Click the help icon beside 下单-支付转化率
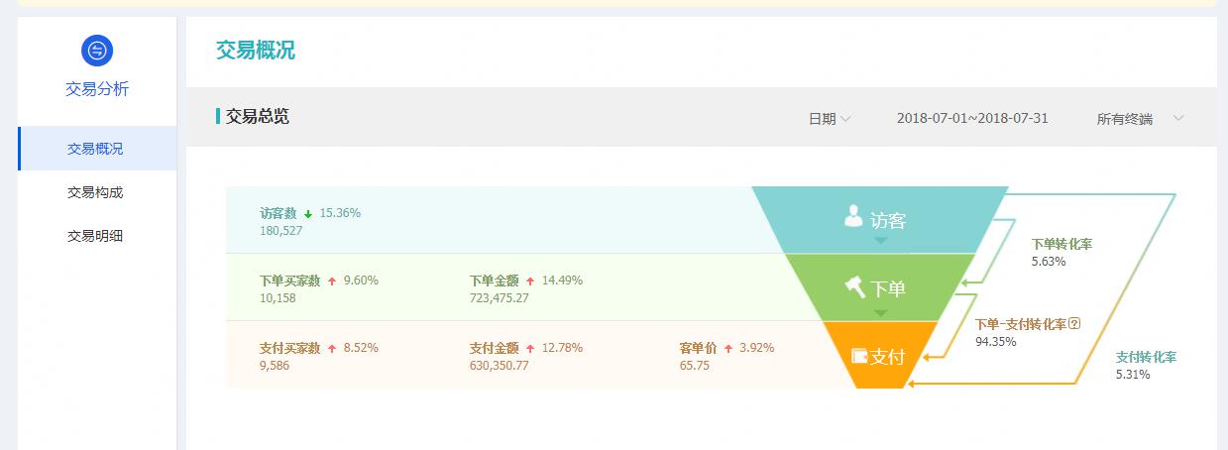The image size is (1228, 450). 1073,323
